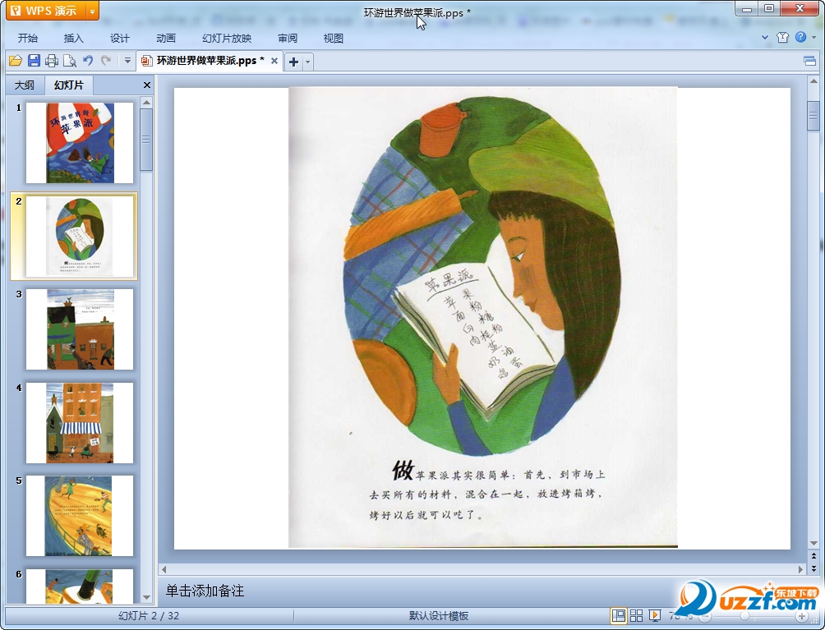Print using the printer icon
The image size is (825, 630).
pos(52,61)
